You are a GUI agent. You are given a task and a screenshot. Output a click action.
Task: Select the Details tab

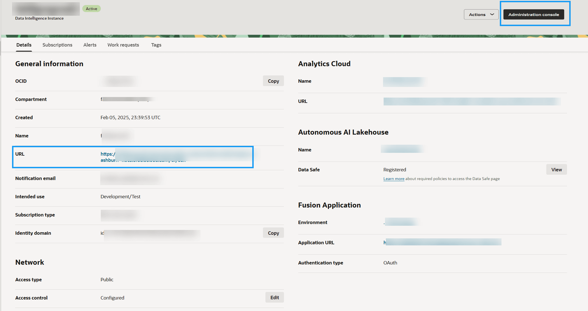pyautogui.click(x=24, y=45)
